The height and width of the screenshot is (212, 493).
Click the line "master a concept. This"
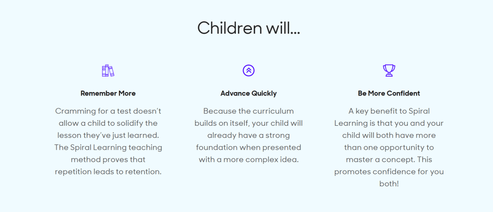389,159
